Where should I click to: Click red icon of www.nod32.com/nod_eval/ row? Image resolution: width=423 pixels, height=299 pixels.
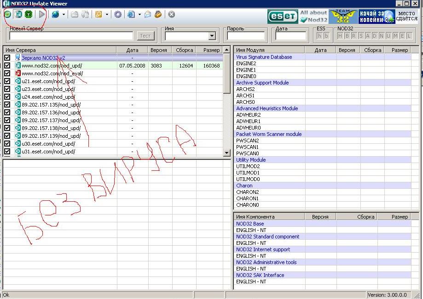[17, 73]
